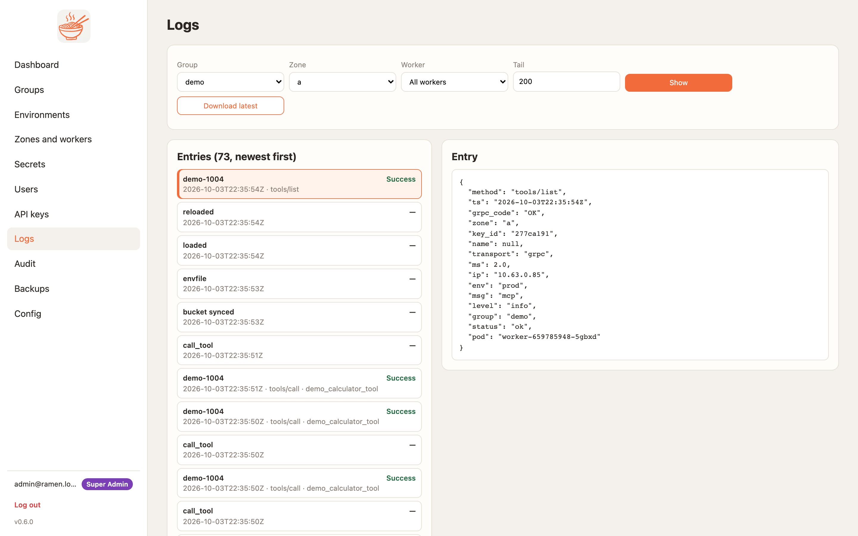This screenshot has width=858, height=536.
Task: Click the Entries (73, newest first) heading
Action: (x=237, y=157)
